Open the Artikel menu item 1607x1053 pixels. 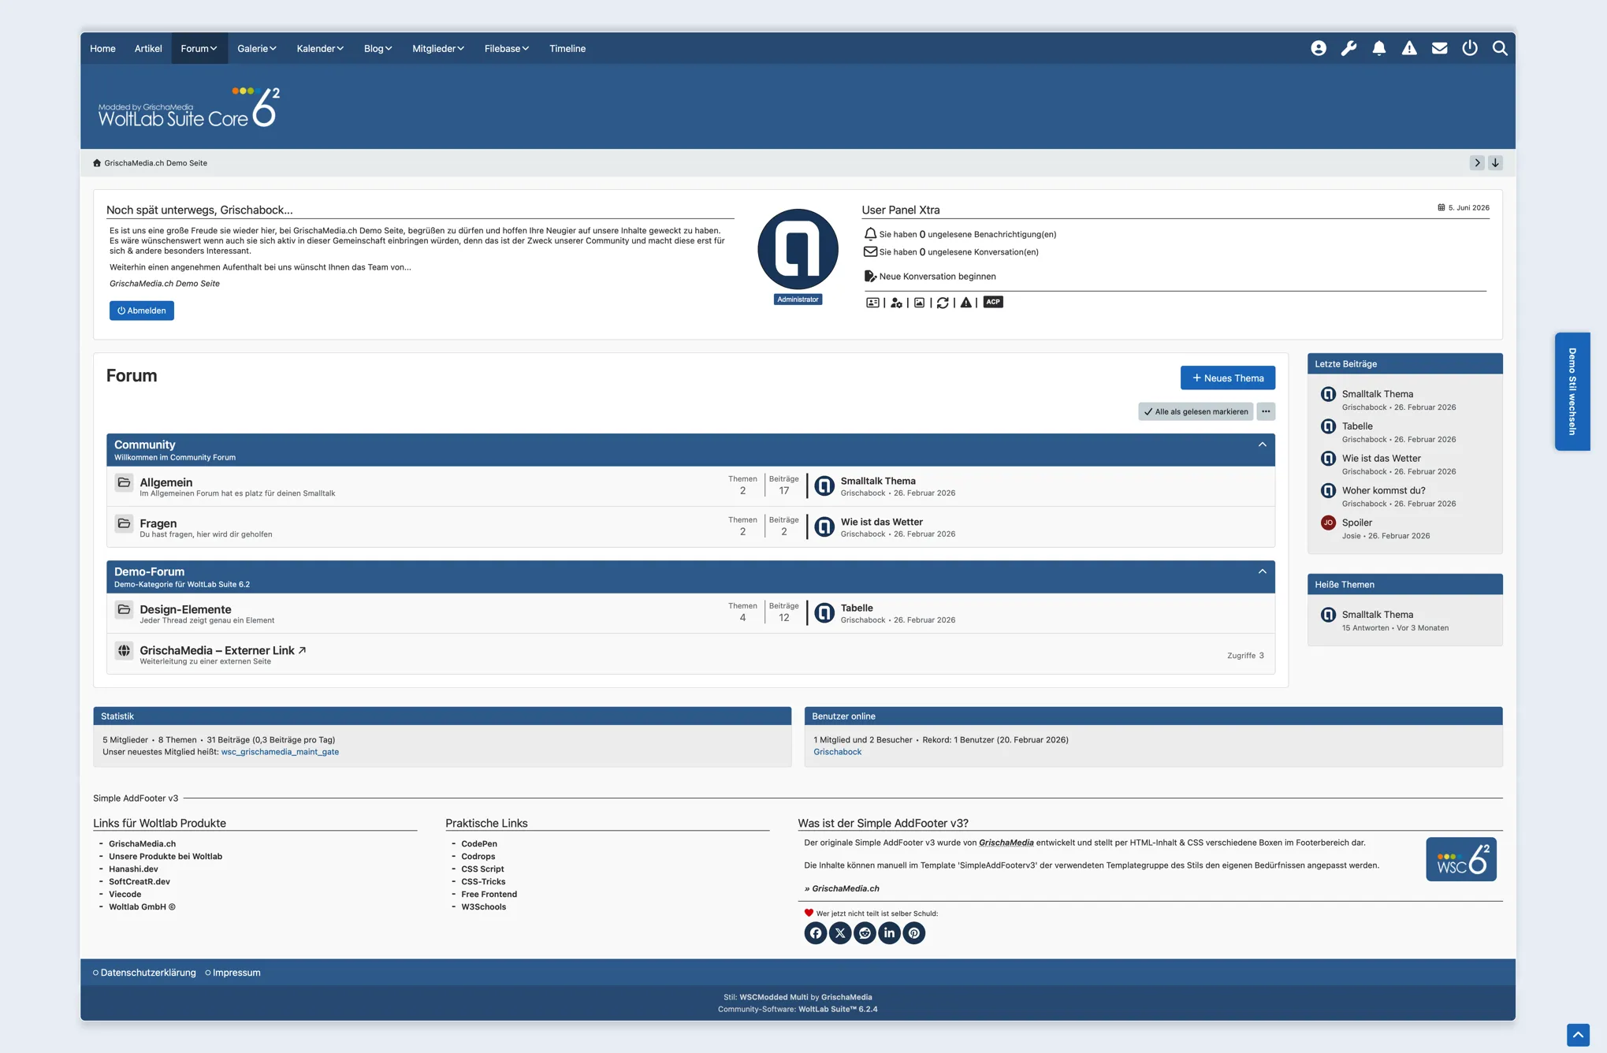pos(148,48)
